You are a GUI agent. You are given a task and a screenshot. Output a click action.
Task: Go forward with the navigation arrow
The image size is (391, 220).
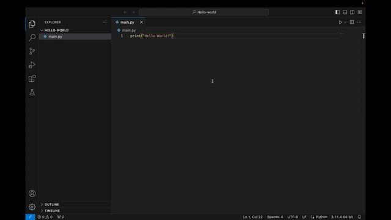point(133,12)
